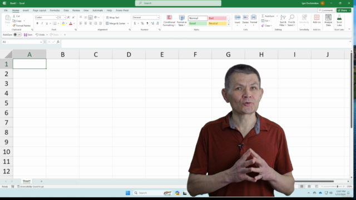Screen dimensions: 356x200
Task: Open the File menu
Action: (x=6, y=11)
